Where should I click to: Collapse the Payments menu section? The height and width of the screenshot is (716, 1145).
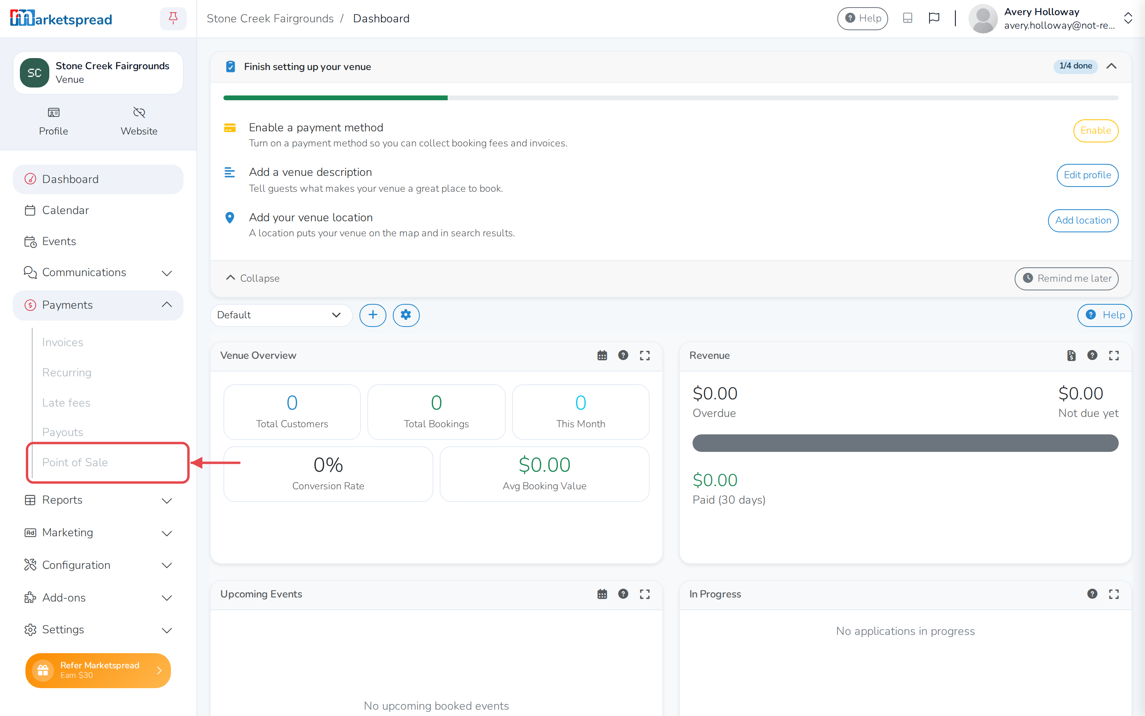(98, 305)
